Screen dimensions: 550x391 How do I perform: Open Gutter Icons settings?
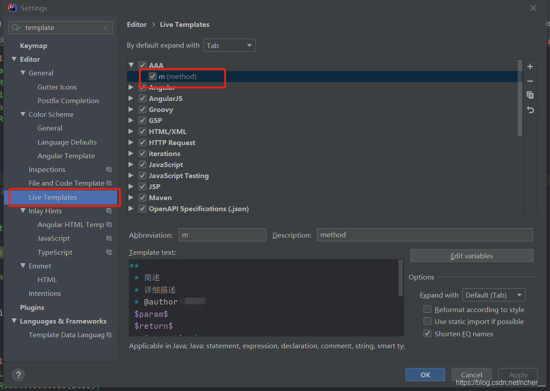point(57,87)
